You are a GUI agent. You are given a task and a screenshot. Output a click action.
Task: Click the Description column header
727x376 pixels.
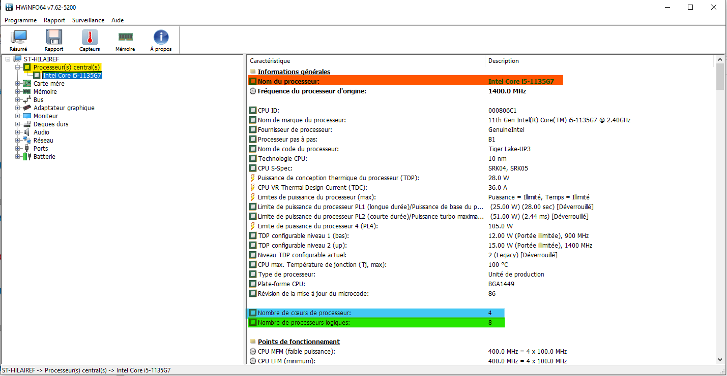click(503, 61)
